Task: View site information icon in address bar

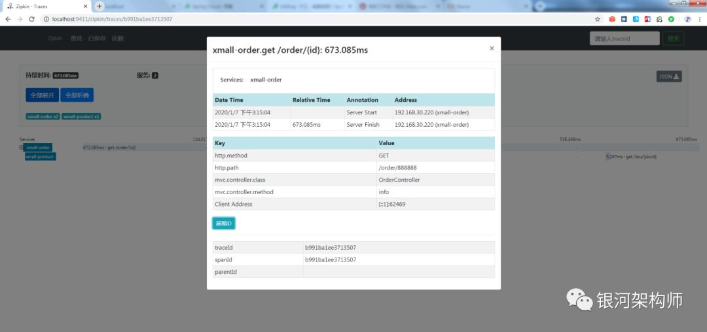Action: click(x=46, y=20)
